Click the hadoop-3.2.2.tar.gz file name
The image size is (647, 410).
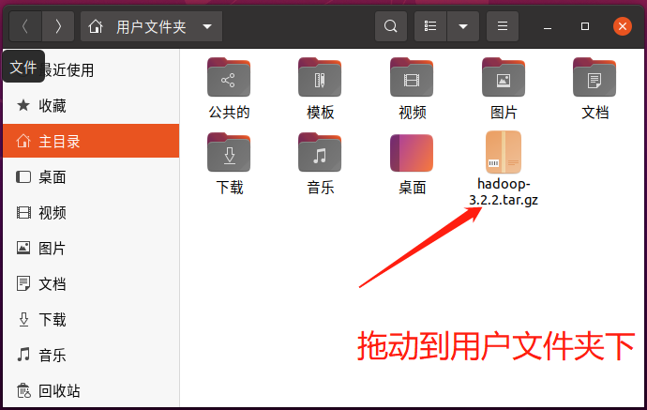(x=504, y=191)
